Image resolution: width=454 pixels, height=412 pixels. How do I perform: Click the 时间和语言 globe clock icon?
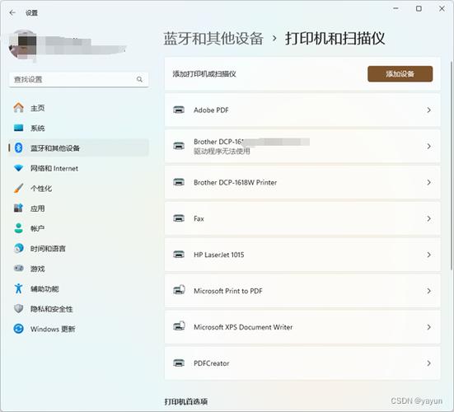(18, 248)
